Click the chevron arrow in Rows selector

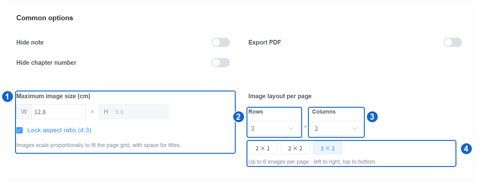pyautogui.click(x=291, y=129)
